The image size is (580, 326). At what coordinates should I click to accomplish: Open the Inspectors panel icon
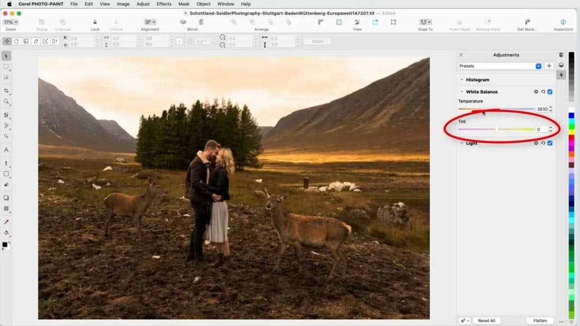[x=563, y=22]
